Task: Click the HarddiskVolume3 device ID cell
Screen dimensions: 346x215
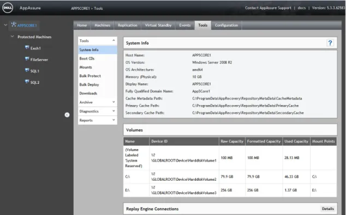Action: click(184, 190)
